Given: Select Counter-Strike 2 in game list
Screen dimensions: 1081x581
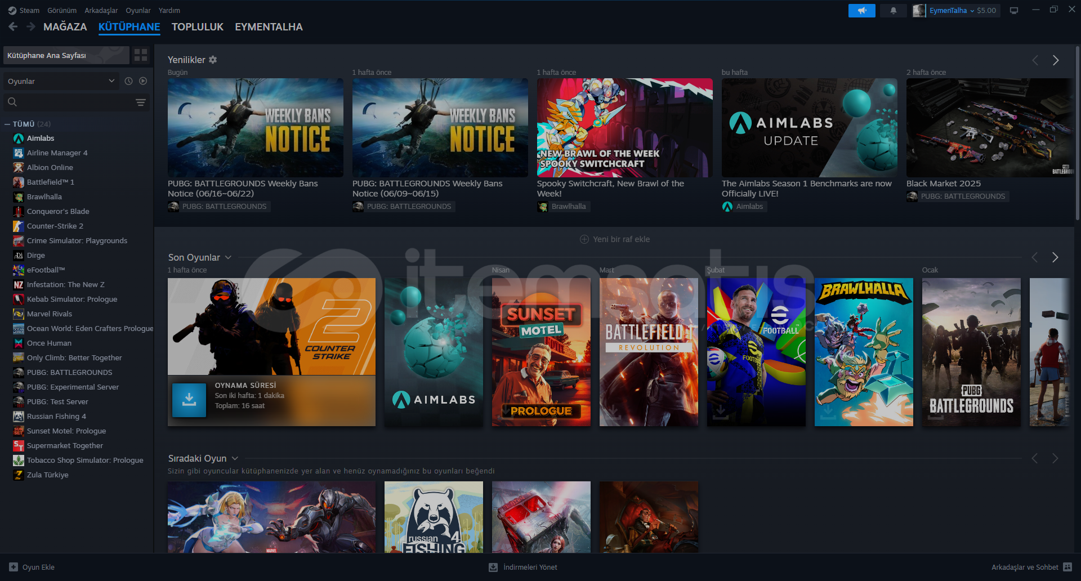Looking at the screenshot, I should pyautogui.click(x=55, y=226).
